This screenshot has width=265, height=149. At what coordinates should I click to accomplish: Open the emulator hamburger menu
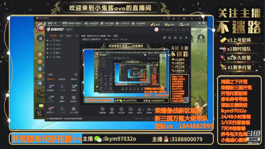(192, 18)
